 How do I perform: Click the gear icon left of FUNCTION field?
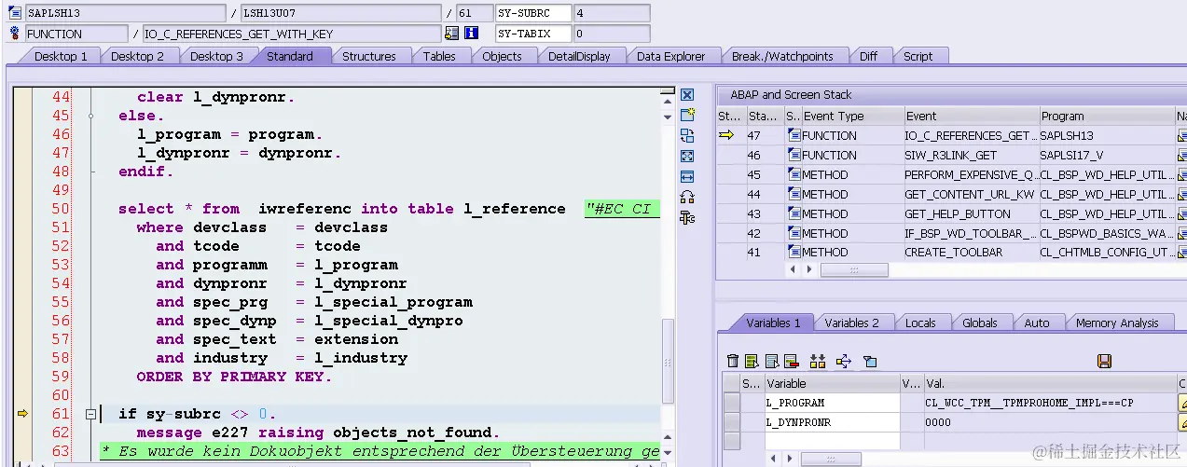tap(15, 34)
